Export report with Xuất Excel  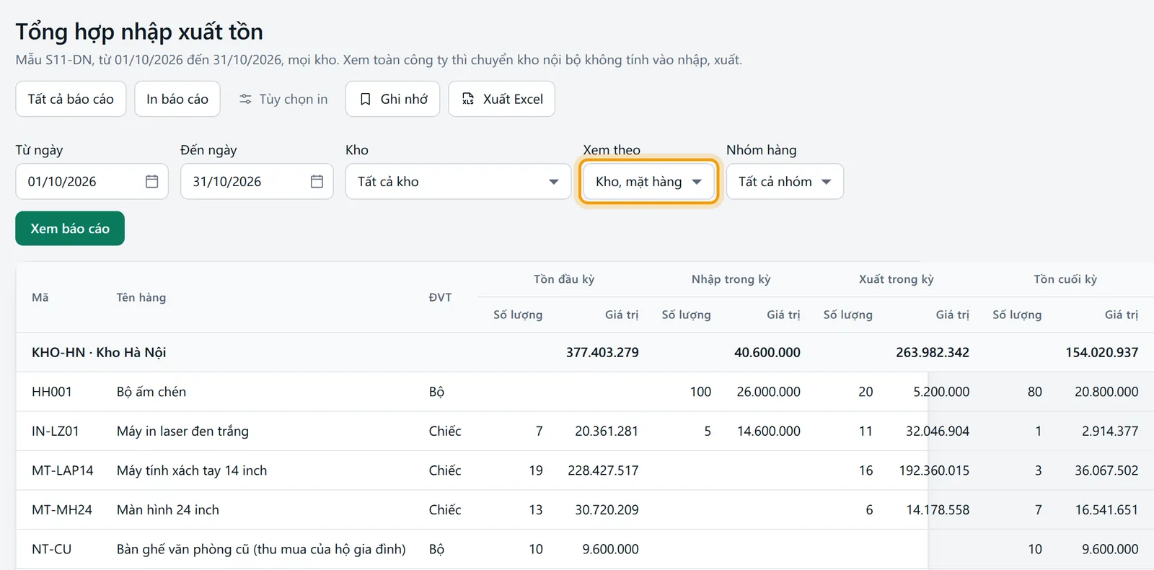(502, 99)
